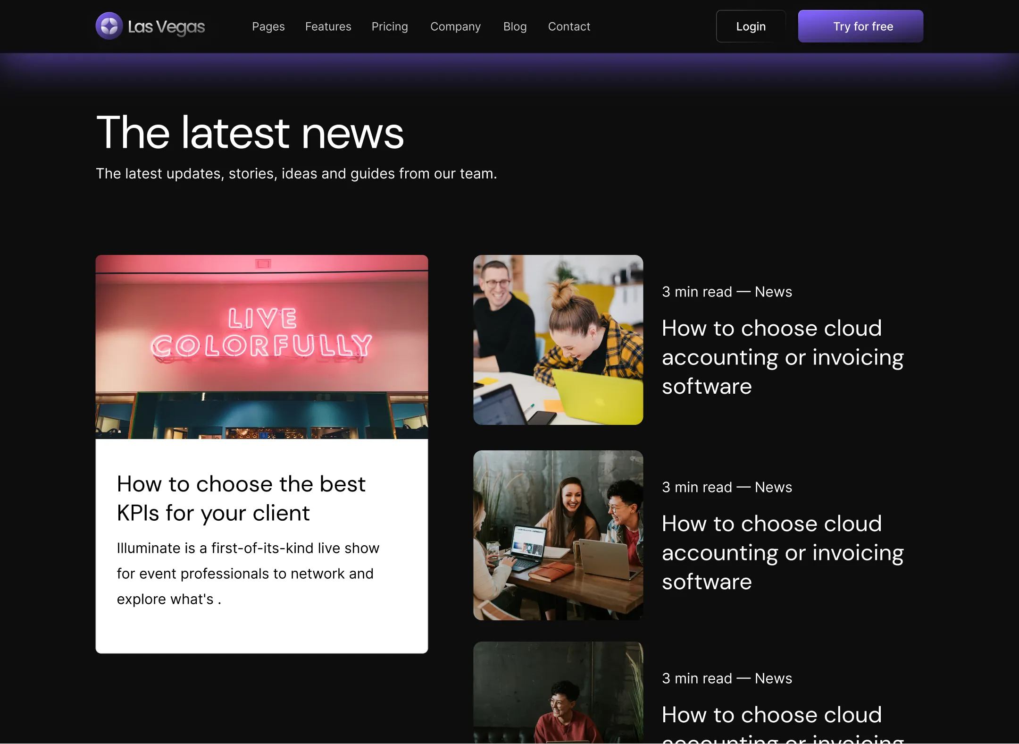Open the third article's dark wall thumbnail

coord(558,693)
